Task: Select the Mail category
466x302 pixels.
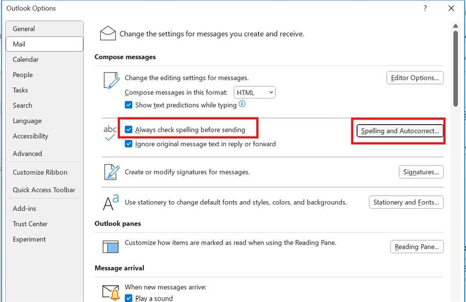Action: pyautogui.click(x=45, y=44)
